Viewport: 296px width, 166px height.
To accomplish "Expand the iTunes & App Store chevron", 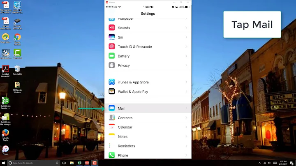I will tap(186, 82).
